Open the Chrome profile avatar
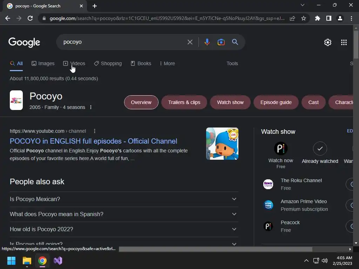The height and width of the screenshot is (269, 359). pos(340,18)
